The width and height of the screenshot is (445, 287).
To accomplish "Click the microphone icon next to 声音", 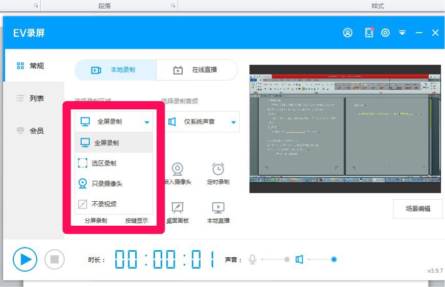I will [x=252, y=259].
